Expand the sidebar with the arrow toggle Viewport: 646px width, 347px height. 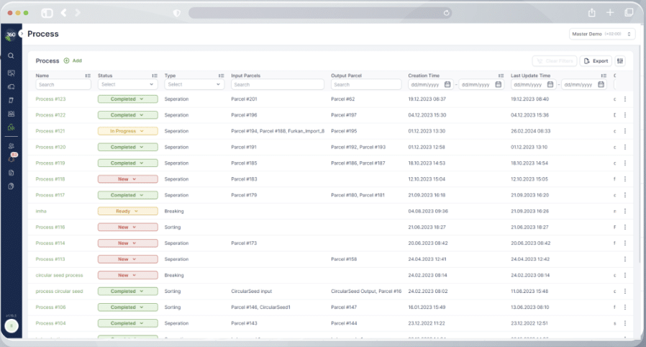coord(22,34)
